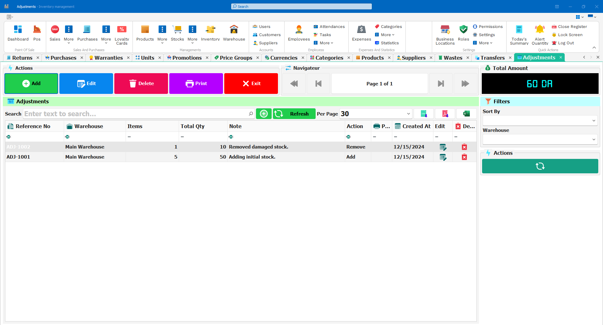
Task: Open the Expenses module
Action: (361, 33)
